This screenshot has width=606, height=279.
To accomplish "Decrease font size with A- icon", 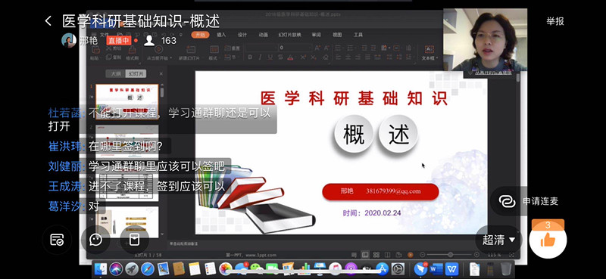I will point(327,48).
